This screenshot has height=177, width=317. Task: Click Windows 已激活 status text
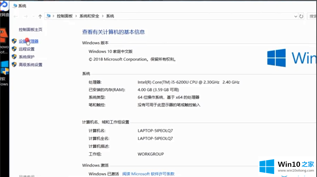(x=104, y=174)
